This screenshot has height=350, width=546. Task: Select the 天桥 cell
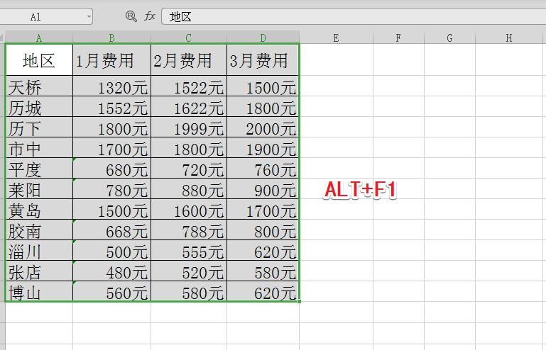point(39,86)
